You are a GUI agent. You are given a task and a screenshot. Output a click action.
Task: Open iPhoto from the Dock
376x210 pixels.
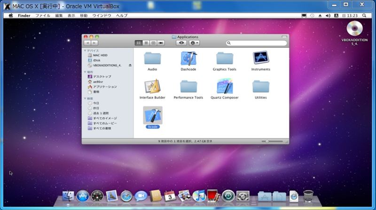pos(184,196)
